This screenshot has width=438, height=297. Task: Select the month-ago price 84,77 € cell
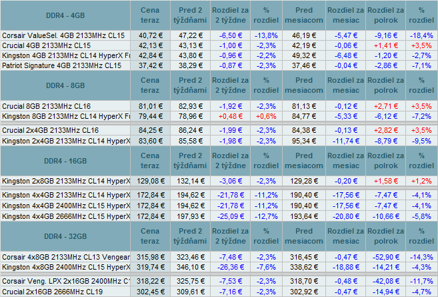[304, 116]
